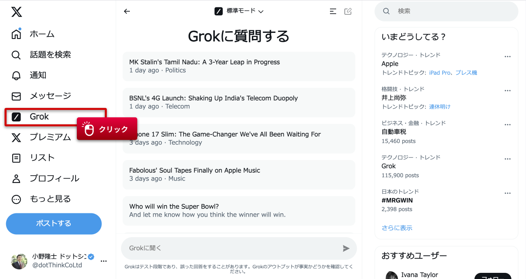
Task: Open プレミアム in the sidebar
Action: pyautogui.click(x=16, y=137)
